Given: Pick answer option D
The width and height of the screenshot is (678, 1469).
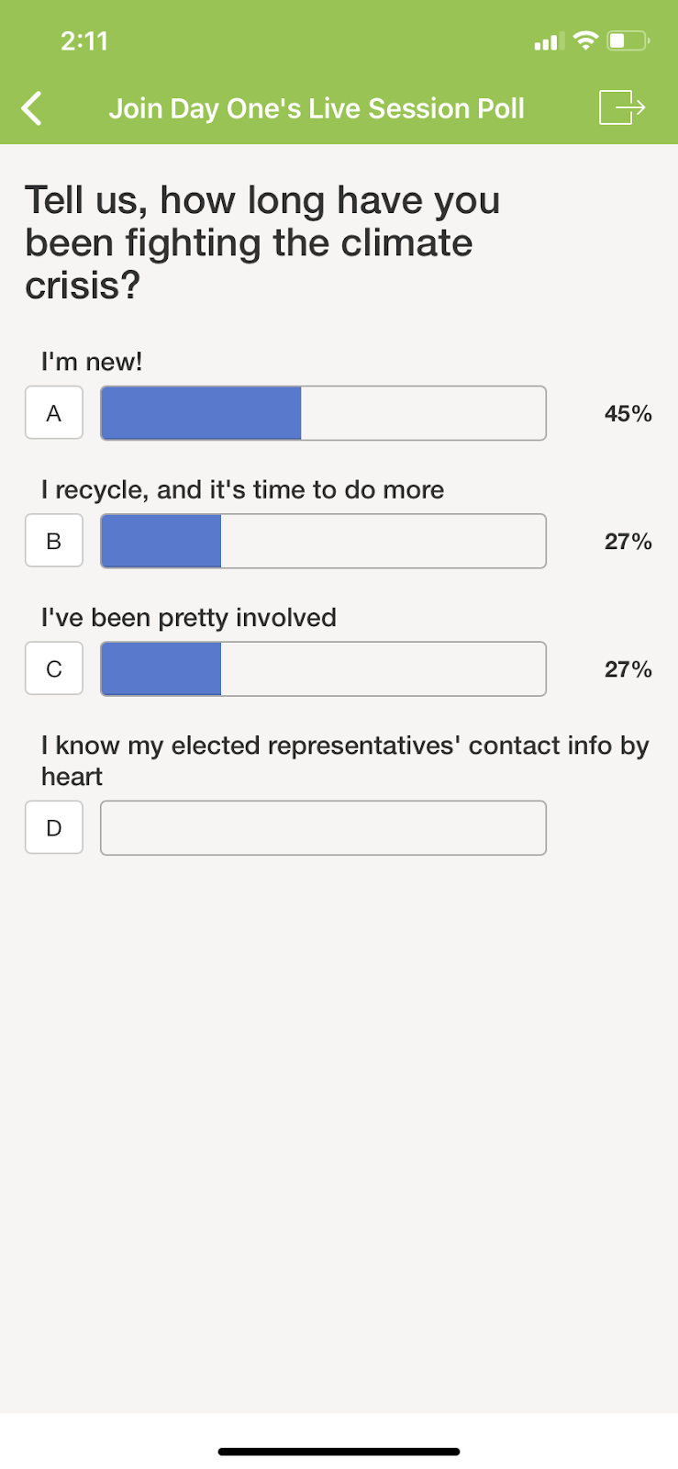Looking at the screenshot, I should [54, 827].
